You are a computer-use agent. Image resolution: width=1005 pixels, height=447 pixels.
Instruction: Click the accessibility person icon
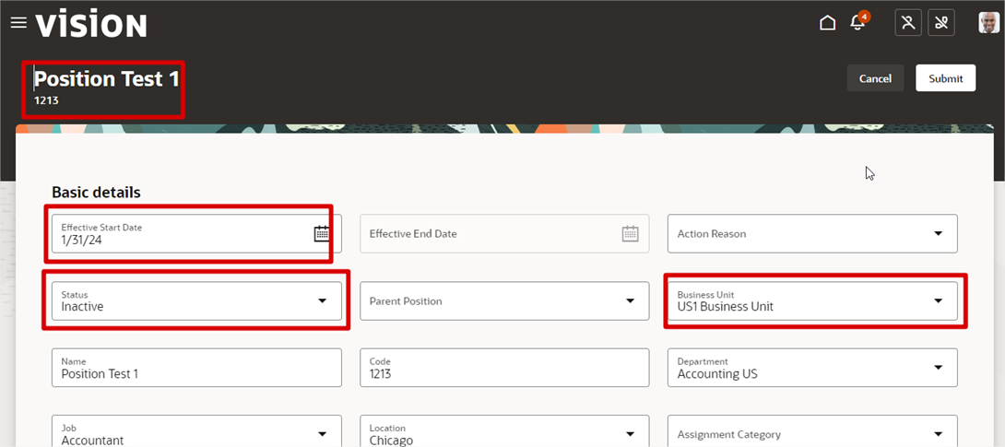click(908, 23)
